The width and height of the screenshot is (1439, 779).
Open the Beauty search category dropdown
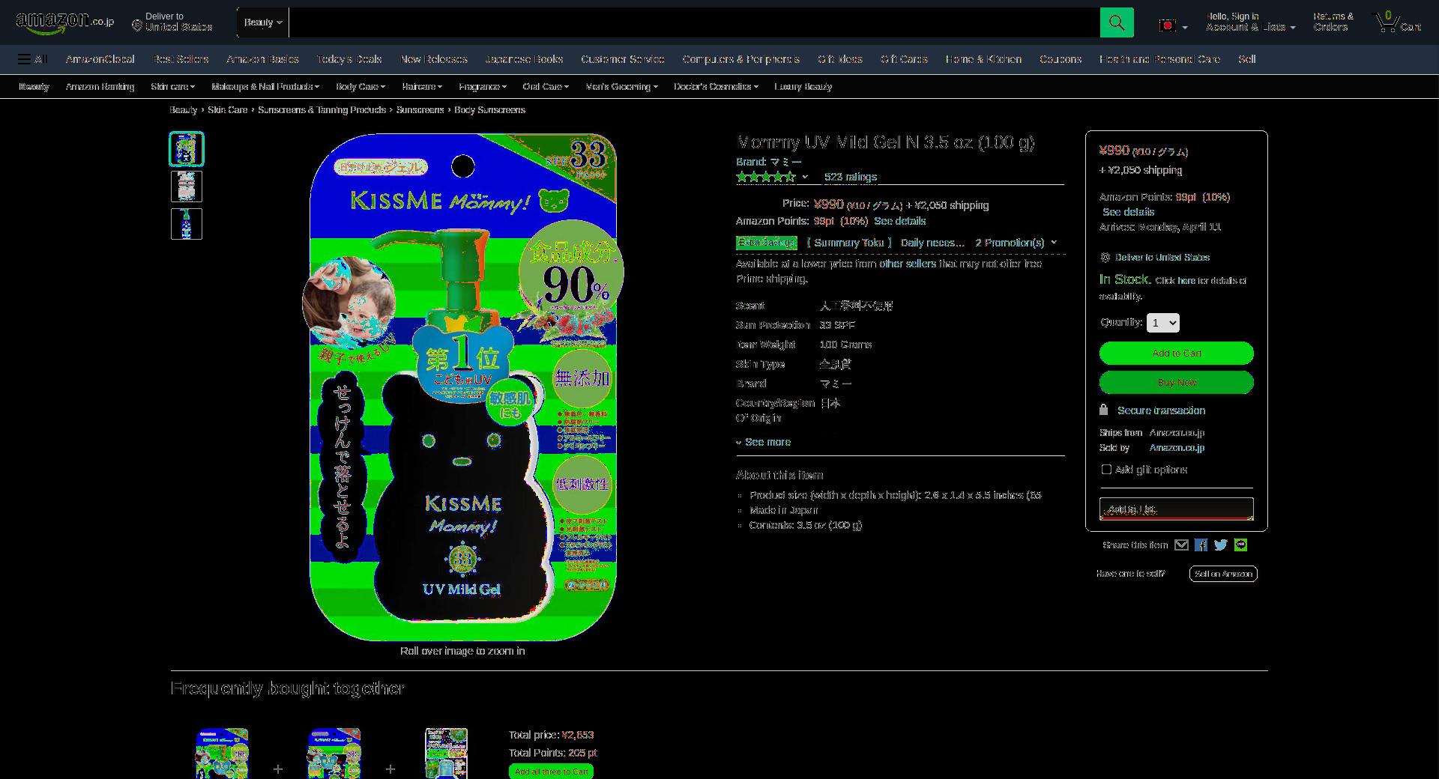[x=262, y=22]
